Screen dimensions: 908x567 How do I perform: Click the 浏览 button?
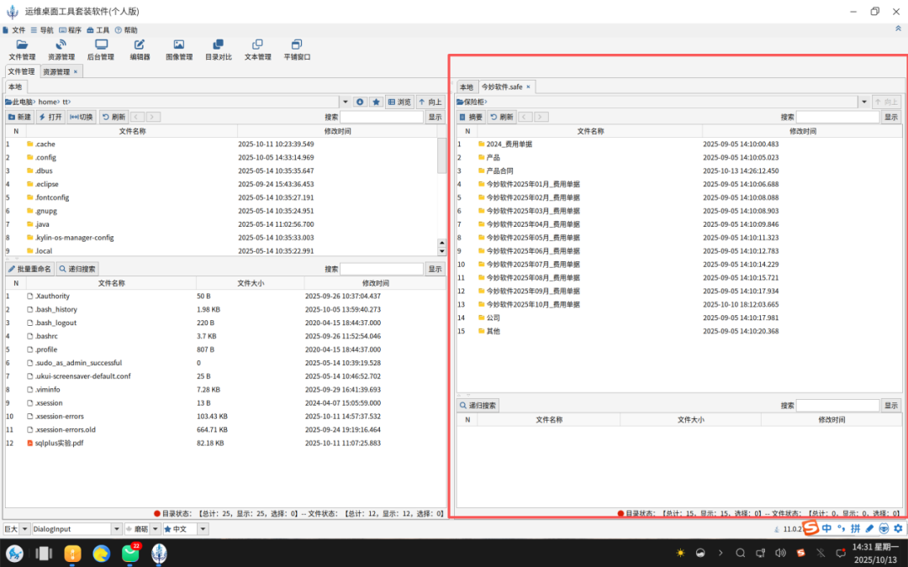399,102
